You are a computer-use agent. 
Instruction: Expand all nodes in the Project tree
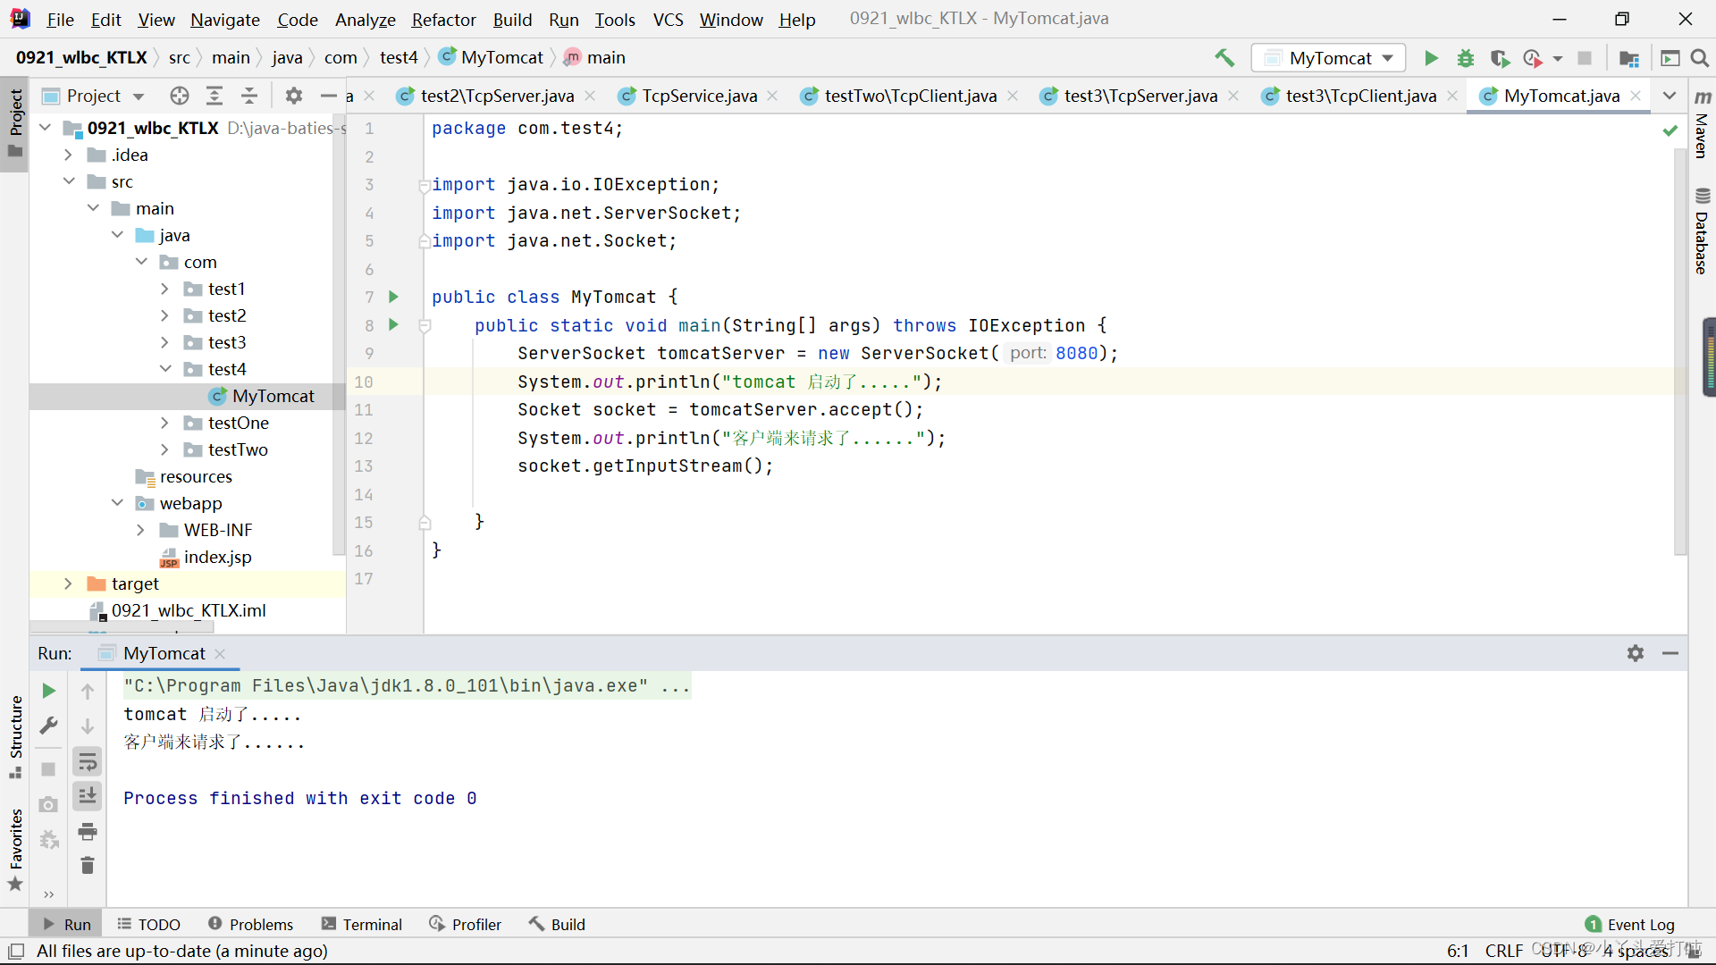tap(214, 96)
